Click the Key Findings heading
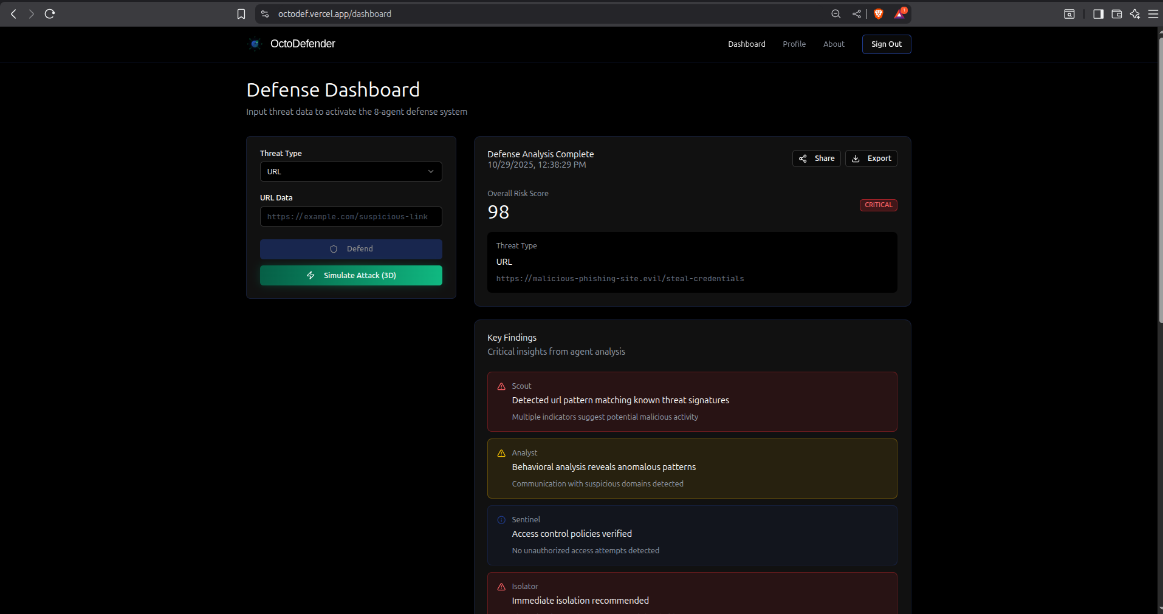 [x=512, y=338]
